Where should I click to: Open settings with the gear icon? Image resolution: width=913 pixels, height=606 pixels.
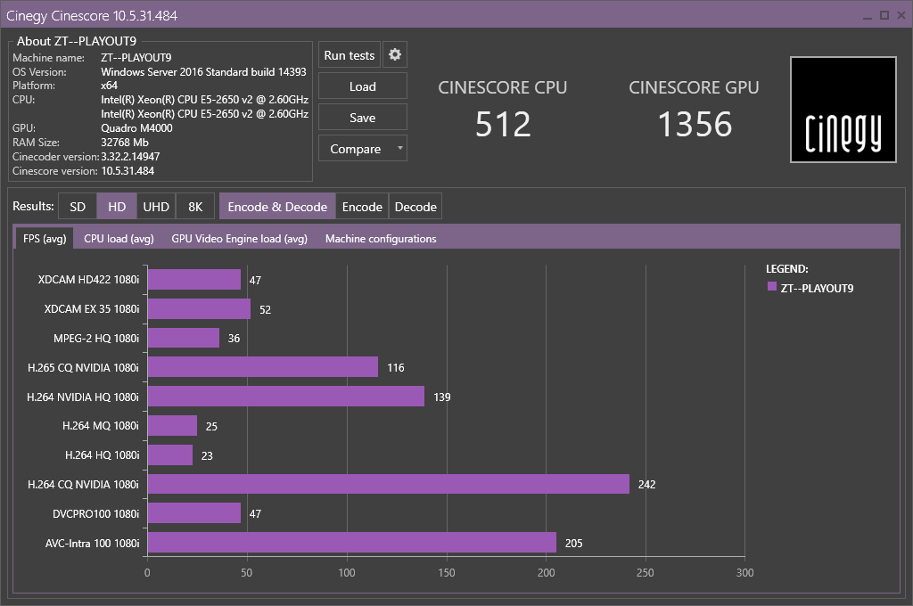click(395, 55)
